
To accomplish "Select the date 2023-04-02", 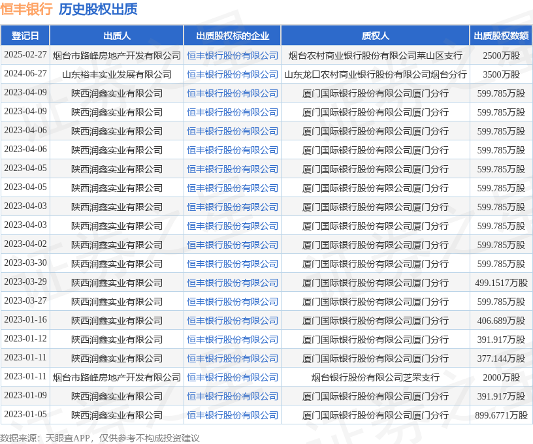I will (x=25, y=244).
